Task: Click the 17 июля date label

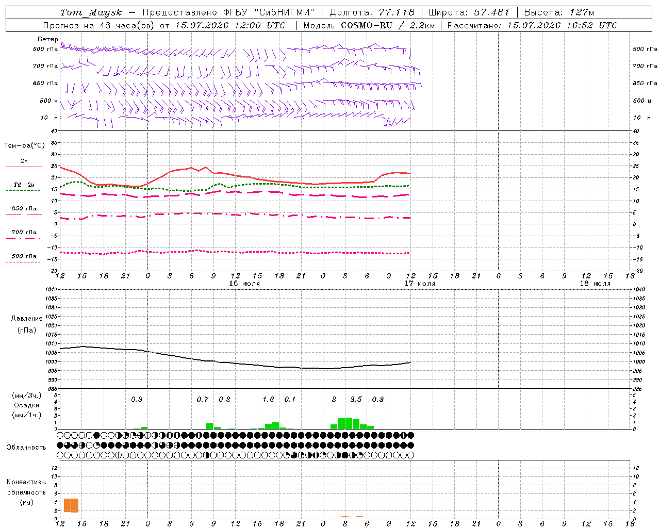Action: 420,284
